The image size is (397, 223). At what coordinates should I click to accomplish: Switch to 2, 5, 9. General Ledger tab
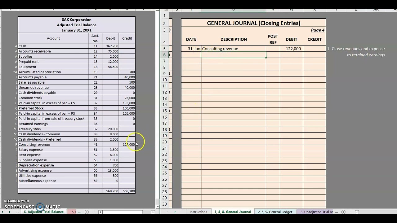[275, 212]
